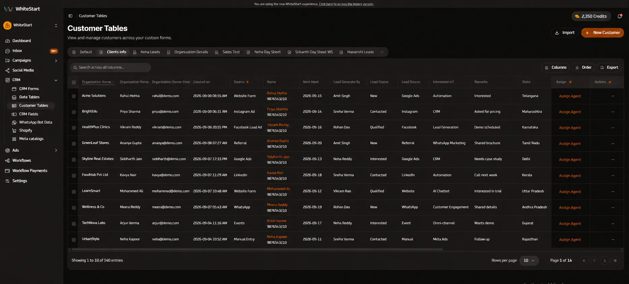Switch to the Sales Test tab
The image size is (629, 284).
point(228,52)
